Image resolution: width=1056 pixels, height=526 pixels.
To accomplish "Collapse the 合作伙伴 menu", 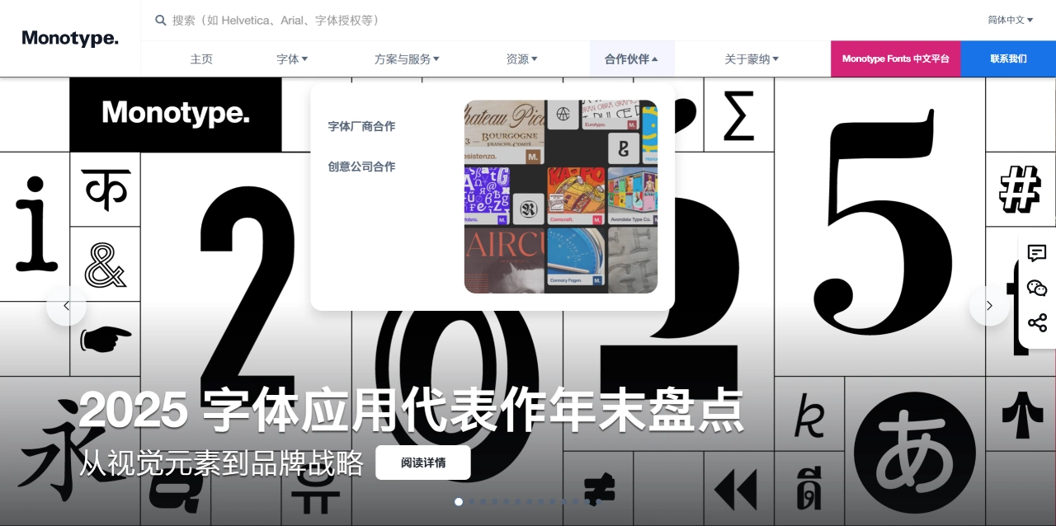I will click(x=631, y=59).
